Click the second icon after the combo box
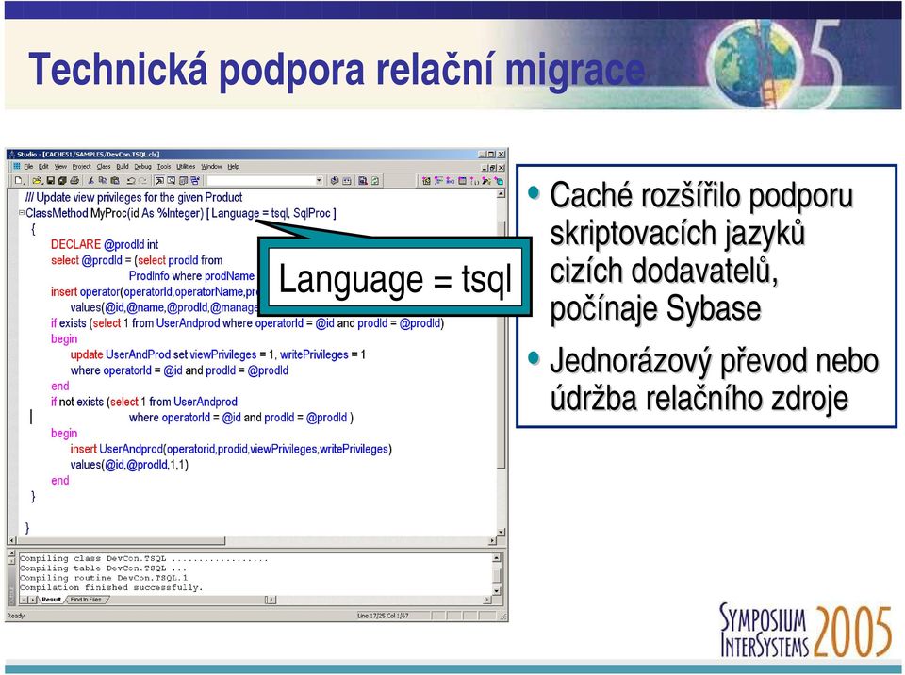This screenshot has height=675, width=905. (346, 181)
